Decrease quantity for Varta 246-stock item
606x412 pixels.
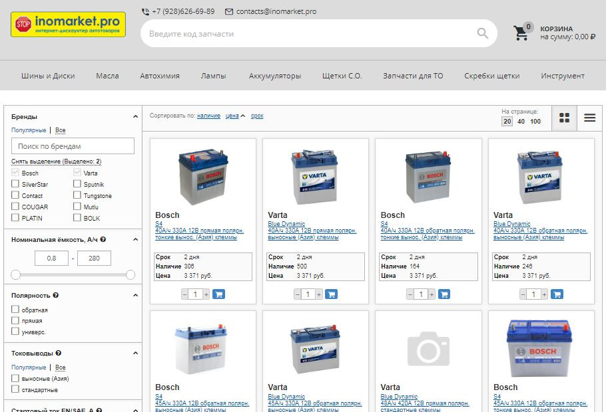[523, 294]
